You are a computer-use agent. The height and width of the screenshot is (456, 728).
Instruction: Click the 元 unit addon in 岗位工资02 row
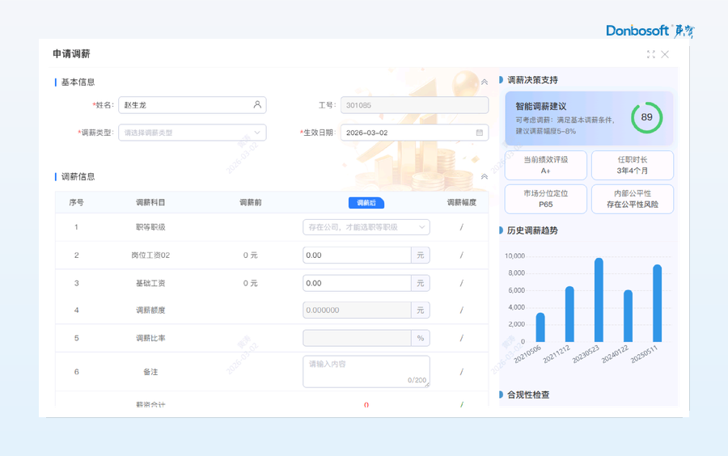(421, 255)
